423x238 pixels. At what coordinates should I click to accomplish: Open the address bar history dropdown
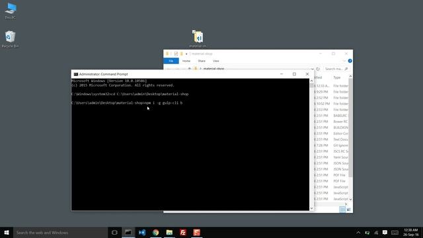pyautogui.click(x=313, y=69)
